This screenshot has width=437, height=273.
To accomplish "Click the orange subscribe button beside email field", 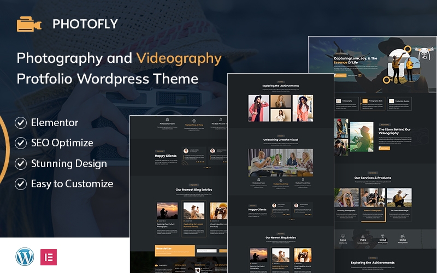I will click(x=223, y=251).
